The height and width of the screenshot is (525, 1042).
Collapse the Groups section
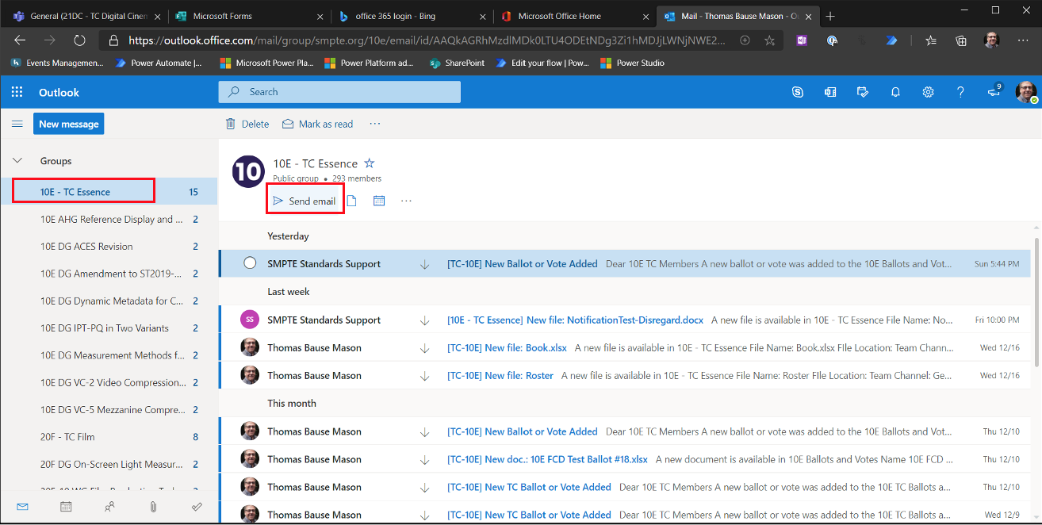(x=17, y=160)
